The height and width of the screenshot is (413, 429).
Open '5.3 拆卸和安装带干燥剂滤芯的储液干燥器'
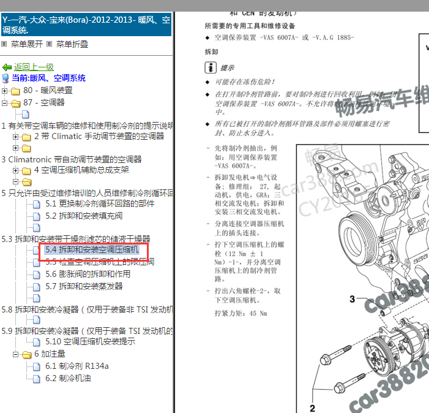point(76,239)
